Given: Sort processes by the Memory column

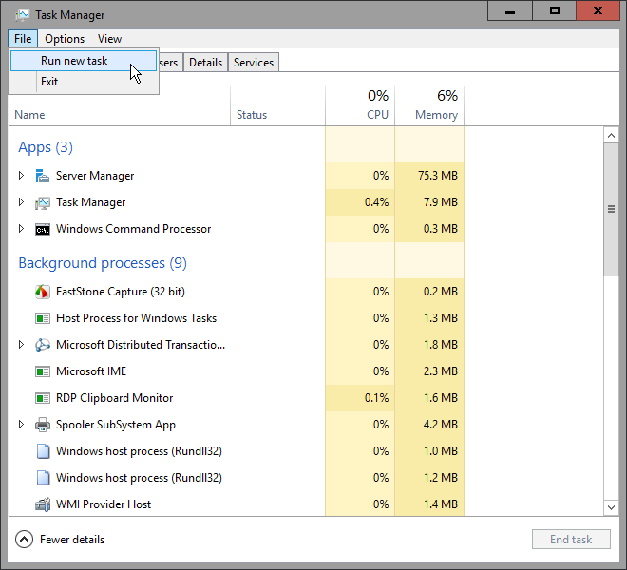Looking at the screenshot, I should [429, 106].
